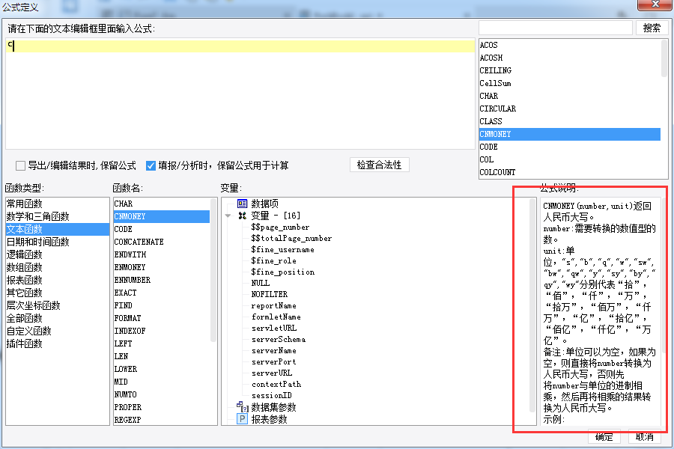Select REGEXP function name
Image resolution: width=674 pixels, height=449 pixels.
point(162,420)
